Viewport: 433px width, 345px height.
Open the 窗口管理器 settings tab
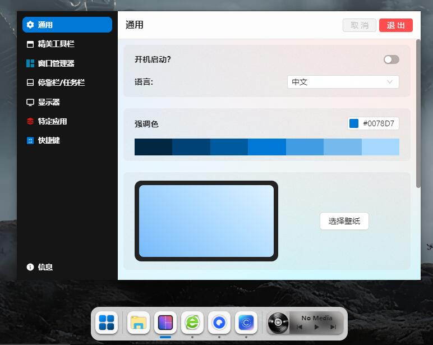[56, 63]
